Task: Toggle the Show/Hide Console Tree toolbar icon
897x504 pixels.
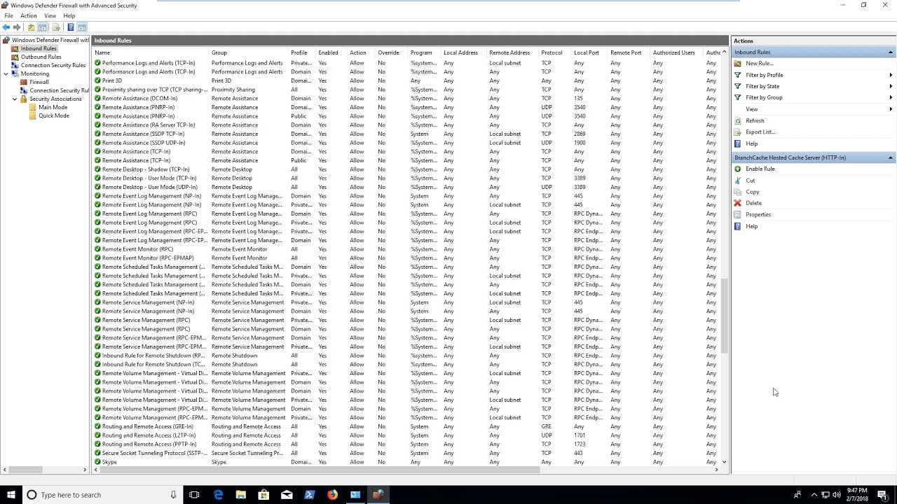Action: (x=43, y=27)
